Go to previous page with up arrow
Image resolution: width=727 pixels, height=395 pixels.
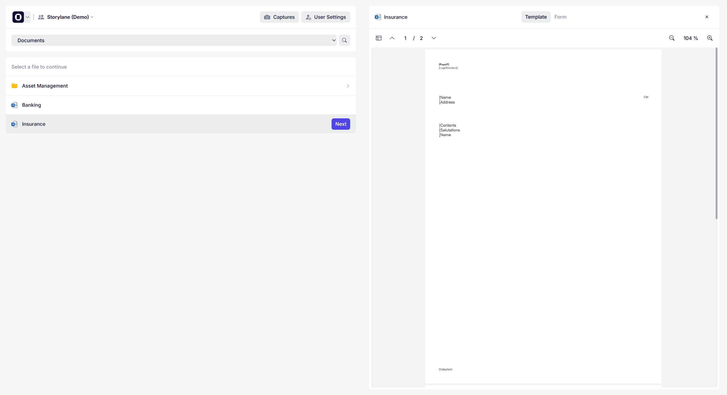click(x=392, y=38)
